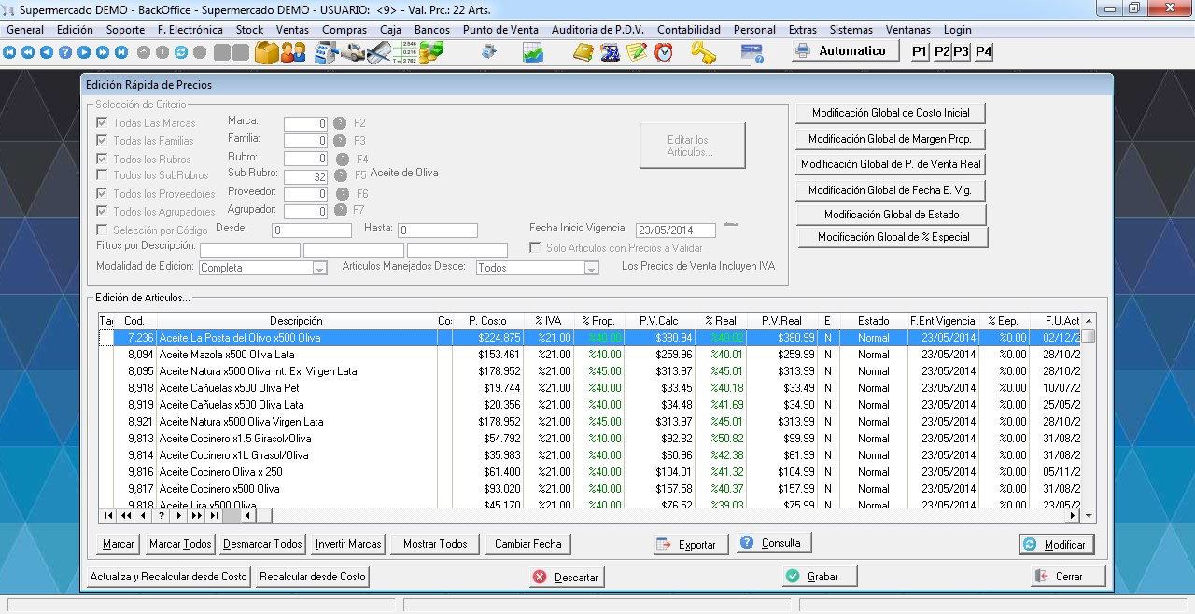Click the delivery truck toolbar icon

[x=352, y=52]
